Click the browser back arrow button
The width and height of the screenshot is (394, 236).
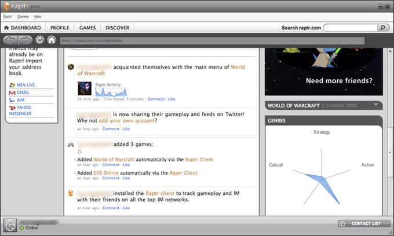click(10, 40)
